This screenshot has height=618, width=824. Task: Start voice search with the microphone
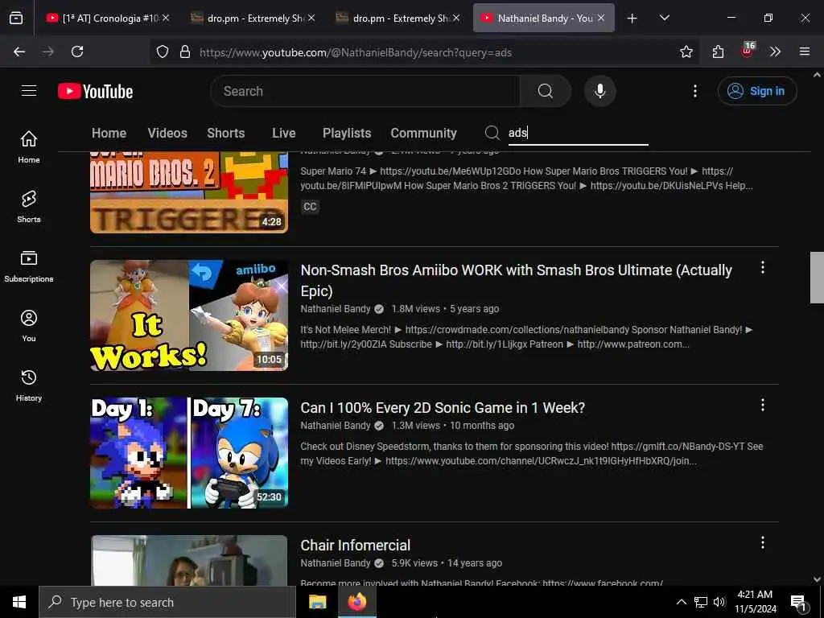coord(599,91)
